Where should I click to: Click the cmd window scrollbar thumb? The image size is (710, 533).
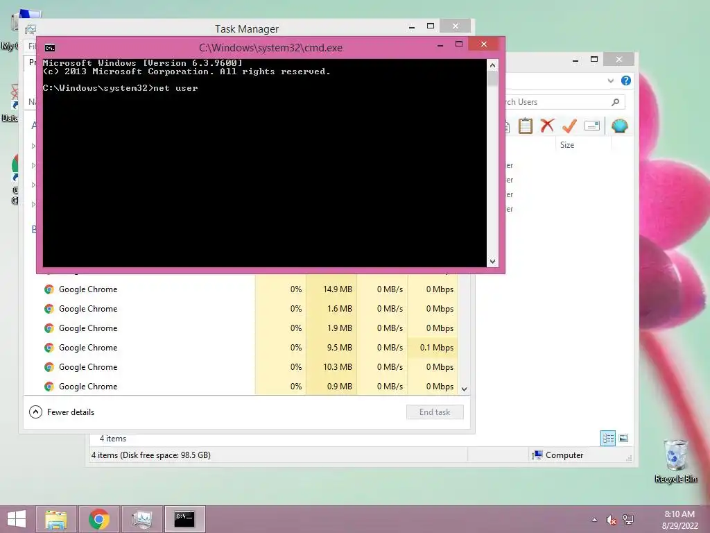[493, 78]
